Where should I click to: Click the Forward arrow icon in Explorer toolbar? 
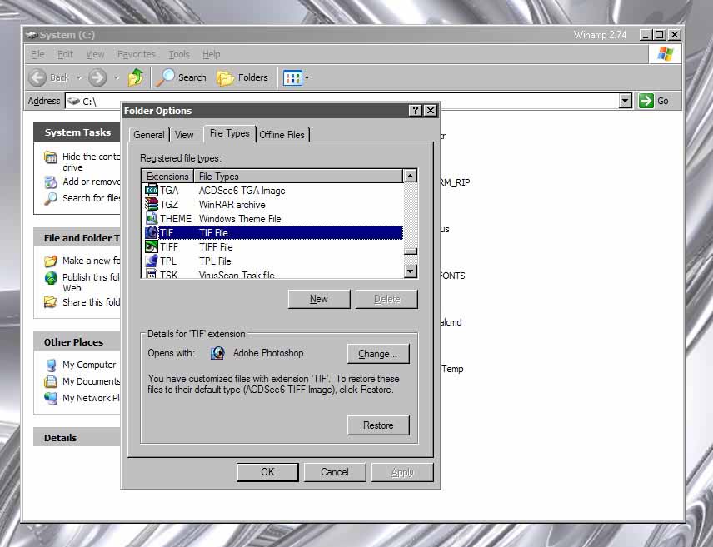click(x=97, y=77)
